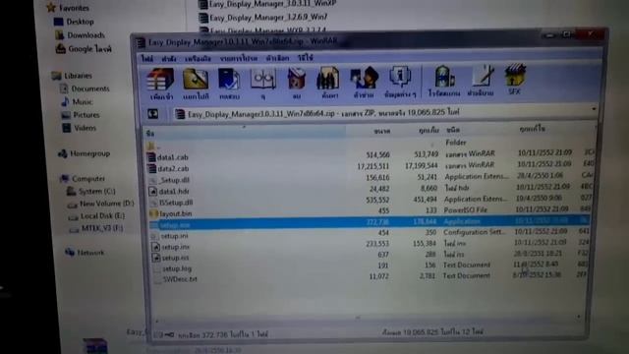
Task: Click the data1.hdr file icon
Action: [153, 192]
